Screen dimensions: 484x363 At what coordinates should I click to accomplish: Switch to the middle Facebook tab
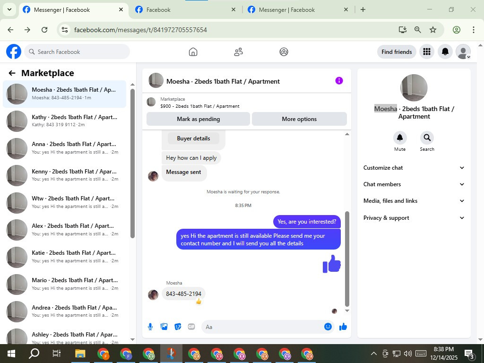coord(185,10)
